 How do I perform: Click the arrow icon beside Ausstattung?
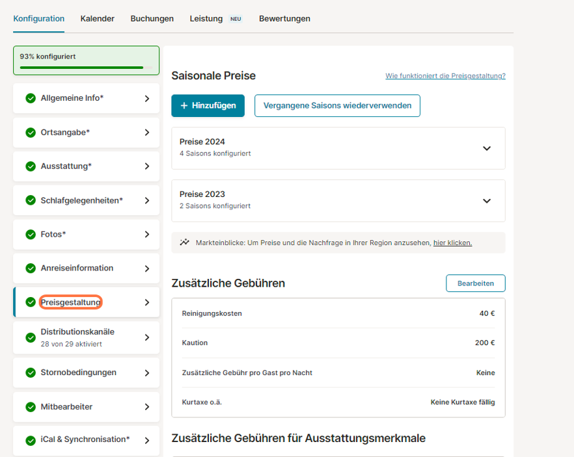point(147,166)
